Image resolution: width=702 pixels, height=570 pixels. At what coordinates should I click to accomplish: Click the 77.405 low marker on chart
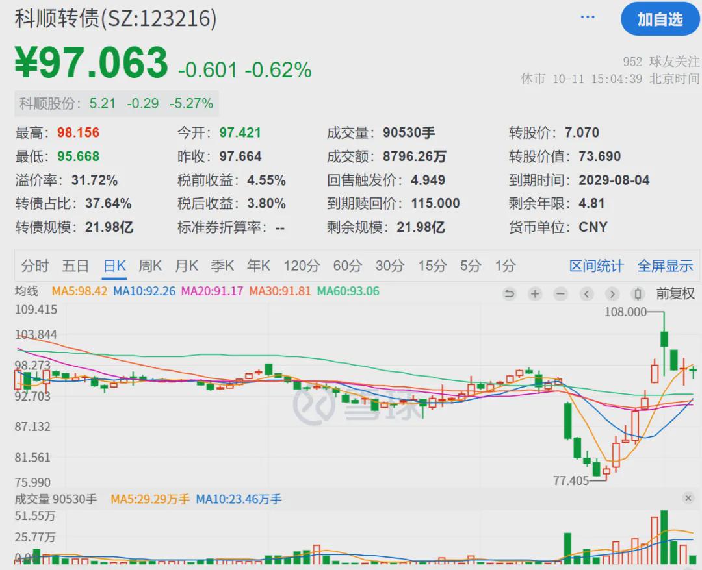coord(571,480)
